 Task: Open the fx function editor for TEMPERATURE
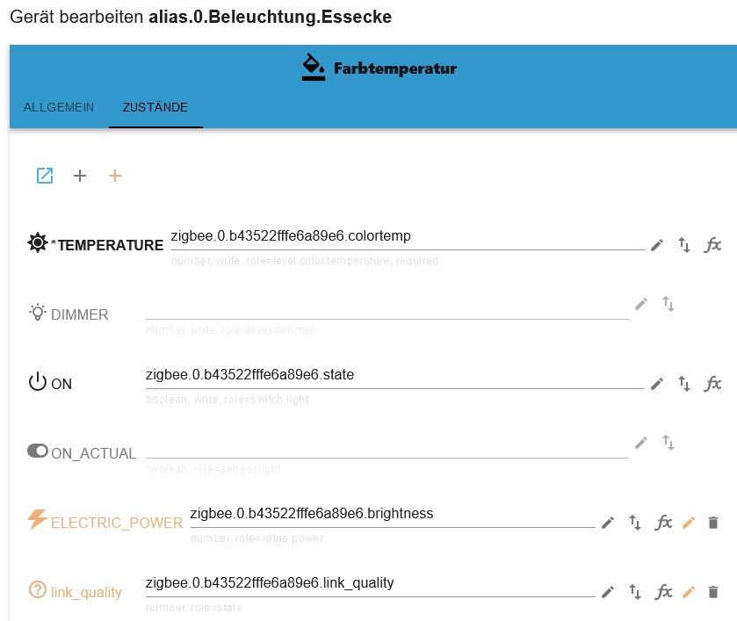[x=712, y=245]
